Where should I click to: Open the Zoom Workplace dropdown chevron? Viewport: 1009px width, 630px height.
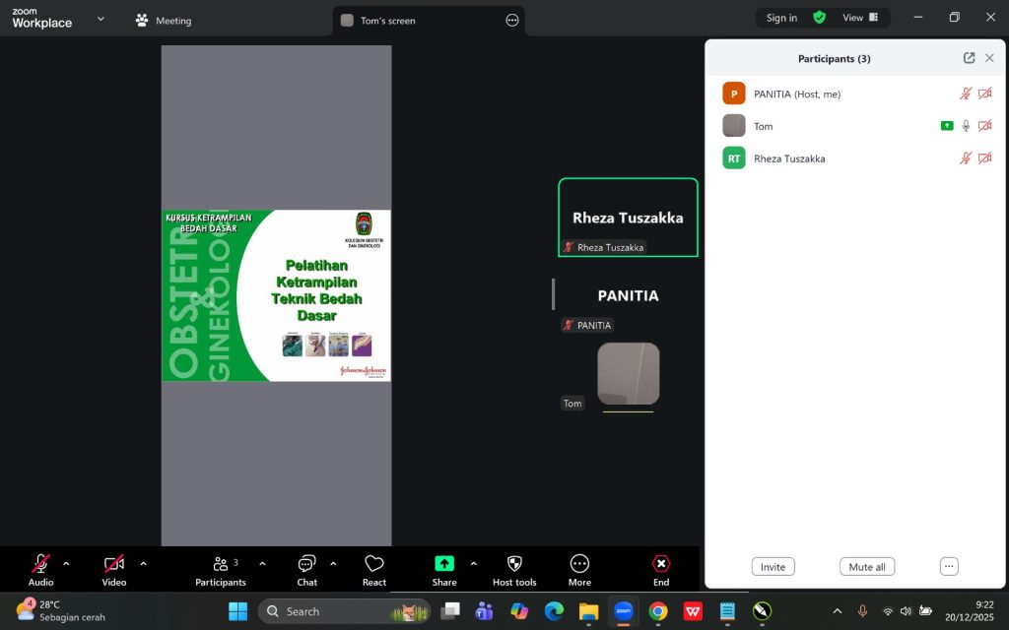point(101,19)
